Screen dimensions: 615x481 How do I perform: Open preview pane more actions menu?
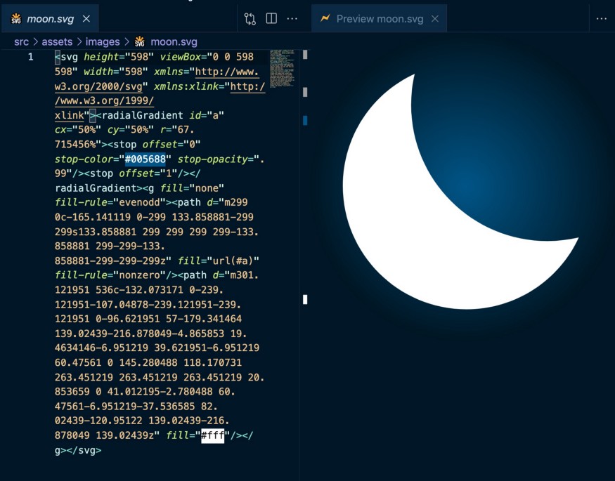(601, 18)
